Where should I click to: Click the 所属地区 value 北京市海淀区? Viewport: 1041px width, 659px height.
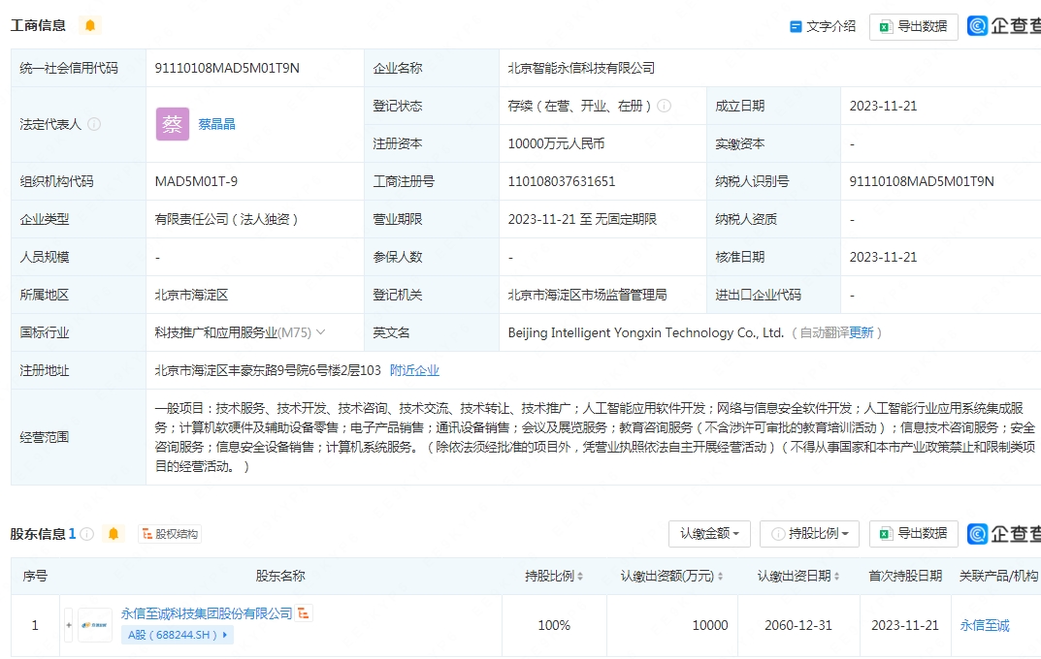191,295
